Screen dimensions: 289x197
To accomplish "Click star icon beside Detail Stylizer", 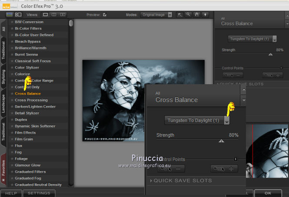I will [x=12, y=113].
